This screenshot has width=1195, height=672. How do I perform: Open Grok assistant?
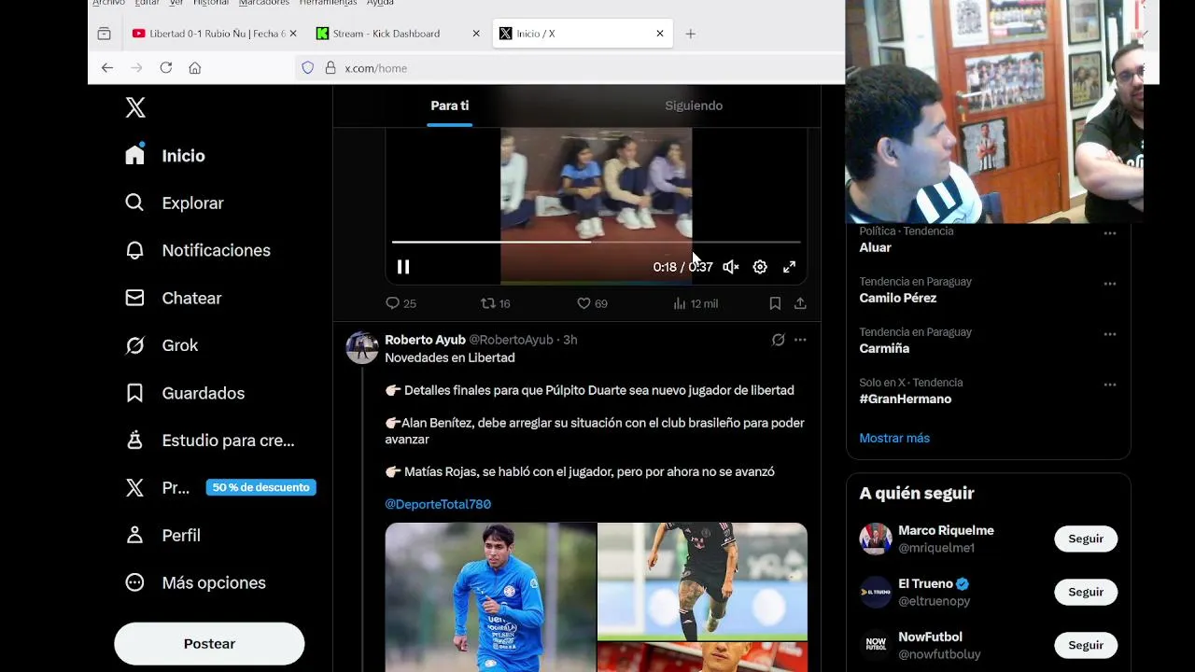point(162,345)
